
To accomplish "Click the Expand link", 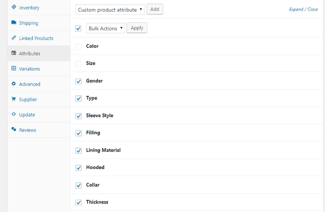I will (296, 9).
